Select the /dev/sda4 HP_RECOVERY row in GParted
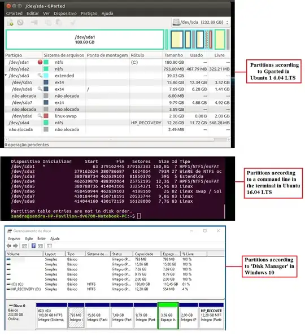The width and height of the screenshot is (305, 336). 117,123
